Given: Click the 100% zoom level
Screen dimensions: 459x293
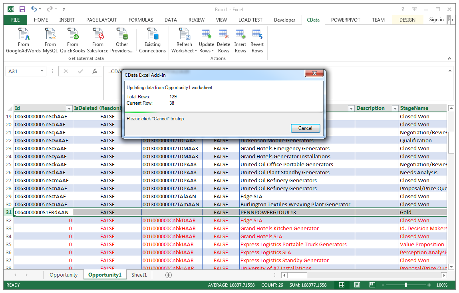Looking at the screenshot, I should (442, 285).
